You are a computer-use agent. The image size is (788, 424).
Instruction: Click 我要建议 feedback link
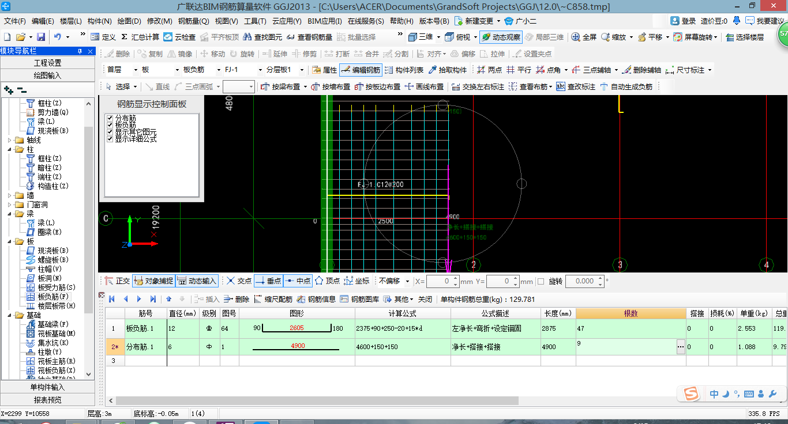click(x=764, y=21)
